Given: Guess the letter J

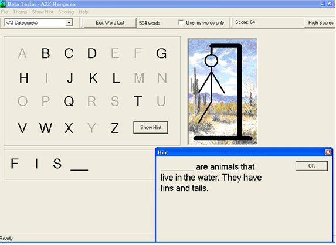Looking at the screenshot, I should tap(70, 78).
